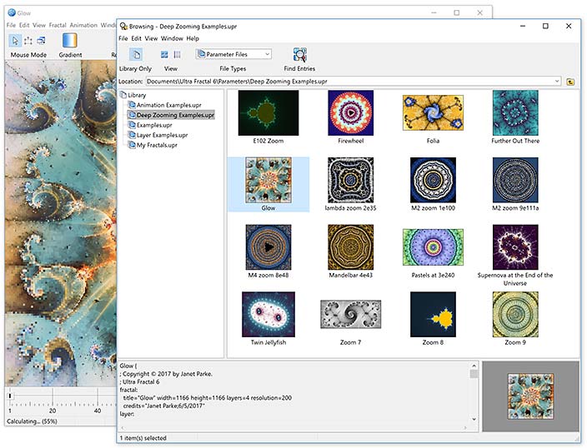
Task: Select the Zoom 8 thumbnail
Action: [x=433, y=315]
